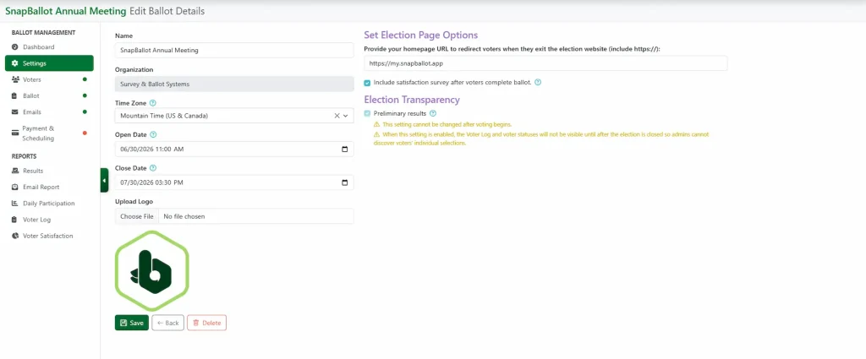The height and width of the screenshot is (359, 866).
Task: Click the disabled Organization field
Action: click(234, 84)
